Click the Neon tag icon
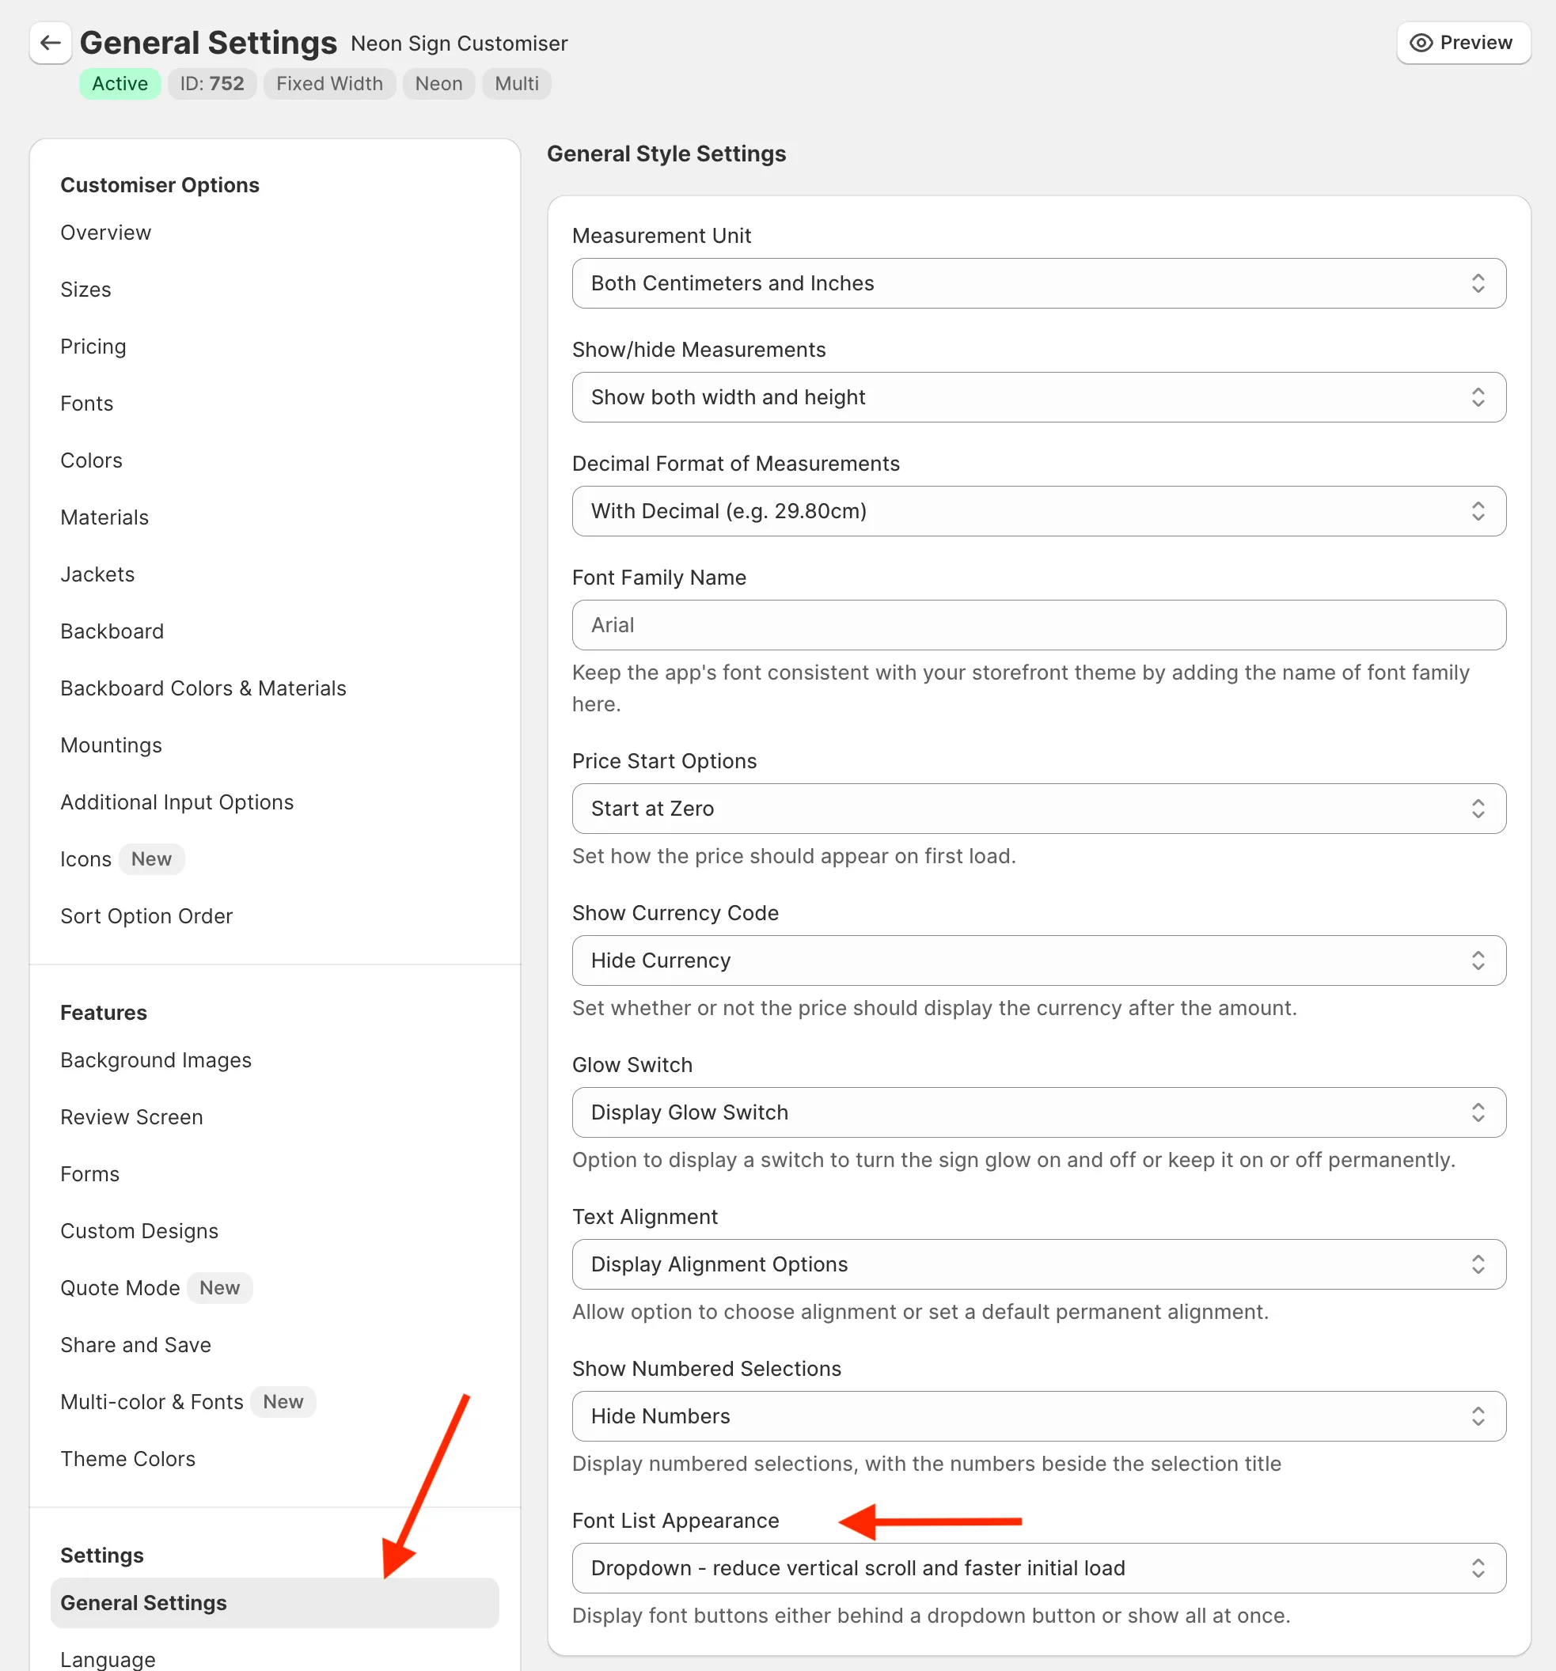 pyautogui.click(x=438, y=83)
